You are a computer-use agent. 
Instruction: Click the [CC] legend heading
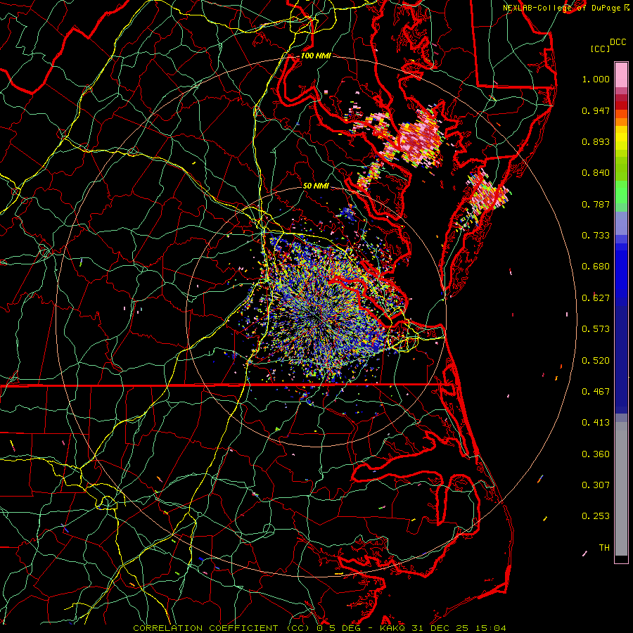600,49
